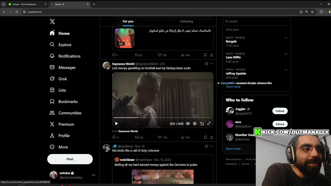Open the 1:41 video thumbnail
The width and height of the screenshot is (331, 186).
pos(124,38)
